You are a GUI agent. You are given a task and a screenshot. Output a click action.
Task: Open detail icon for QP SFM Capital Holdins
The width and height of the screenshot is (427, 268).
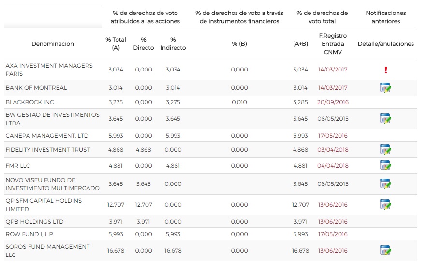pos(385,205)
